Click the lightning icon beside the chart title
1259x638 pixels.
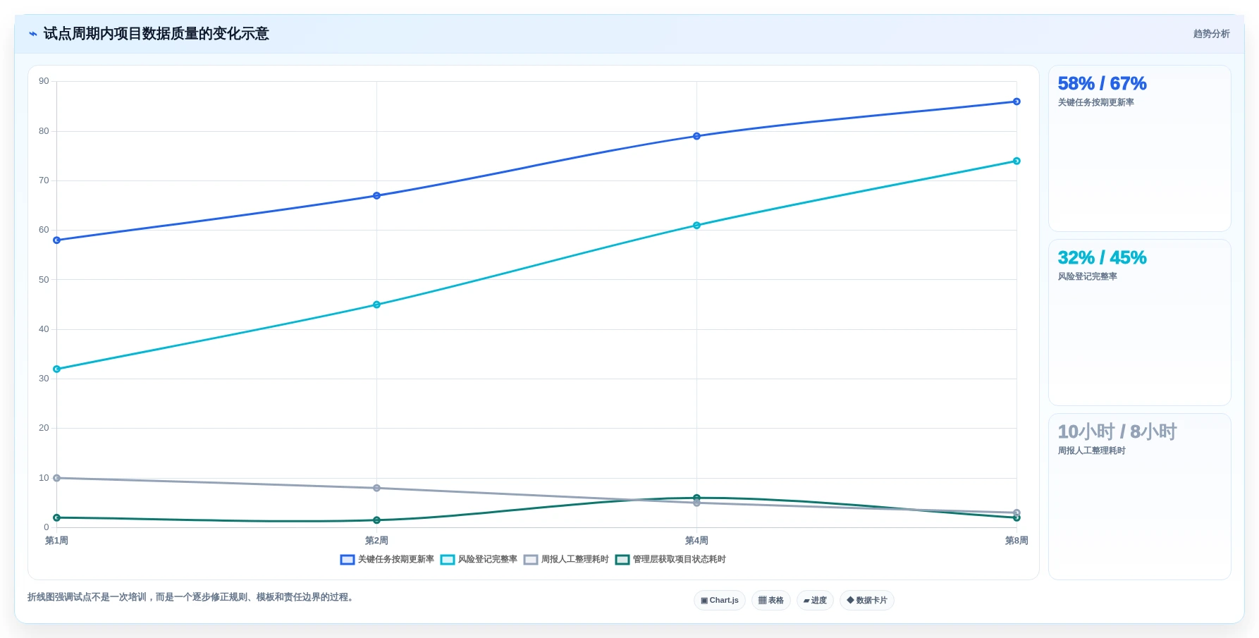pyautogui.click(x=32, y=34)
